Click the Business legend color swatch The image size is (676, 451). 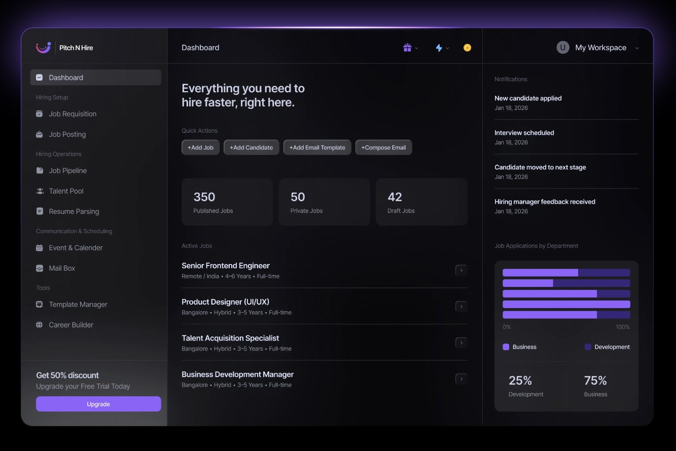click(x=506, y=347)
